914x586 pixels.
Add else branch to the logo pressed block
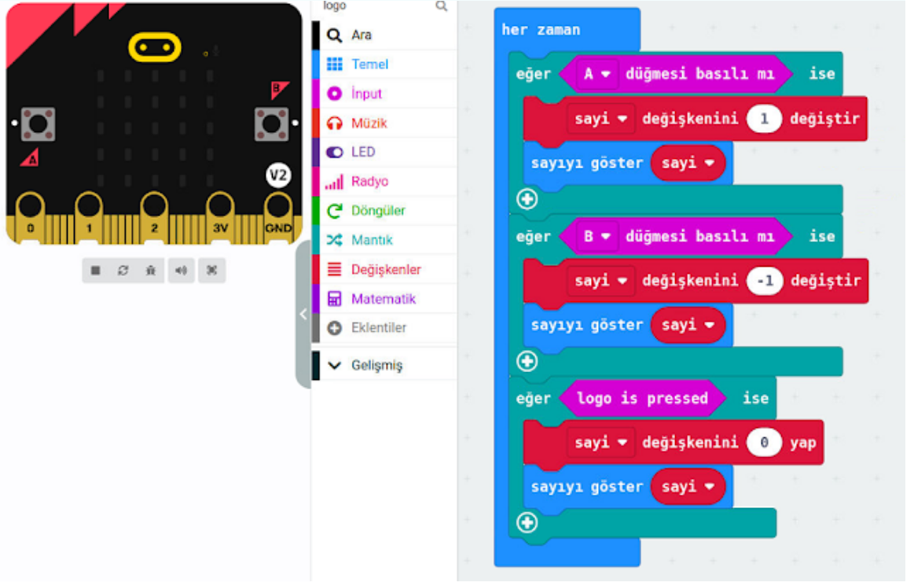[527, 522]
